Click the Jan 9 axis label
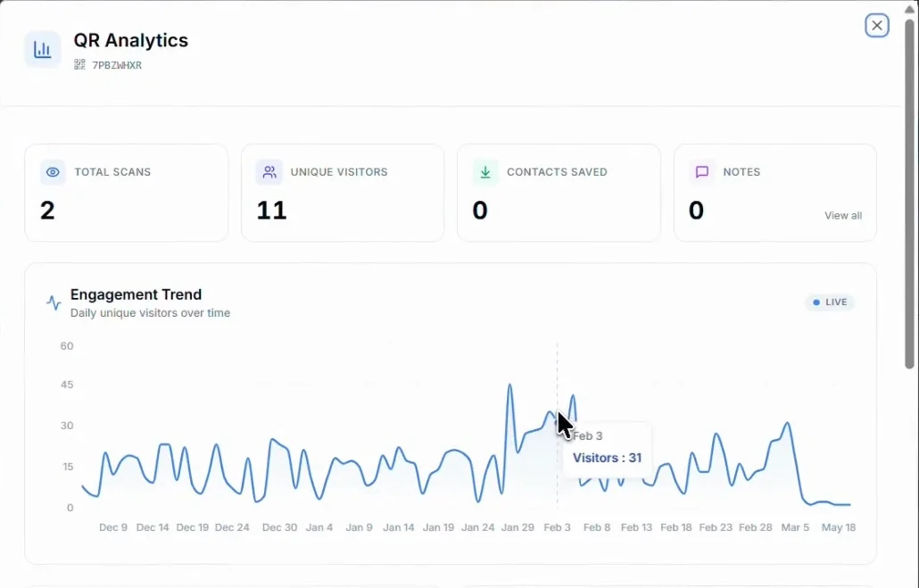 pyautogui.click(x=360, y=527)
